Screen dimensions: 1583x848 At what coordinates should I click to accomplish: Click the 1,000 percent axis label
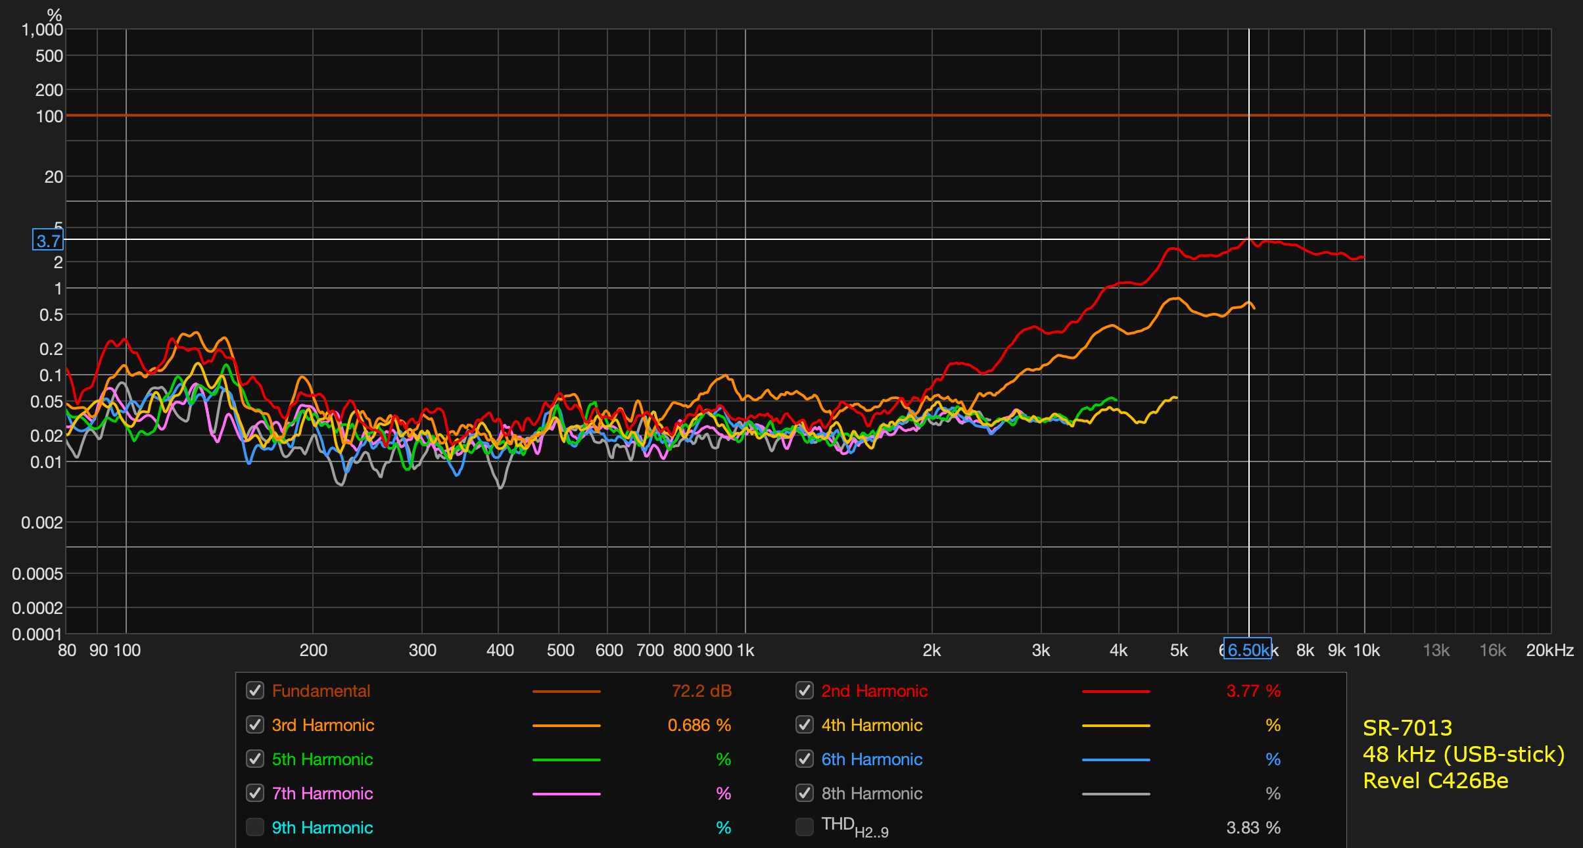pyautogui.click(x=42, y=30)
